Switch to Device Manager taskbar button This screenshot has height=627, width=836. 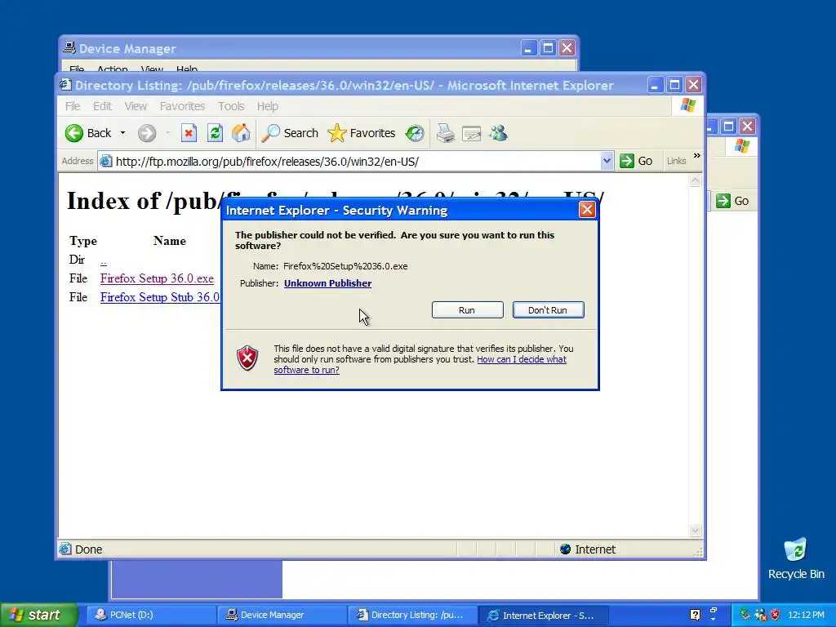pyautogui.click(x=282, y=615)
